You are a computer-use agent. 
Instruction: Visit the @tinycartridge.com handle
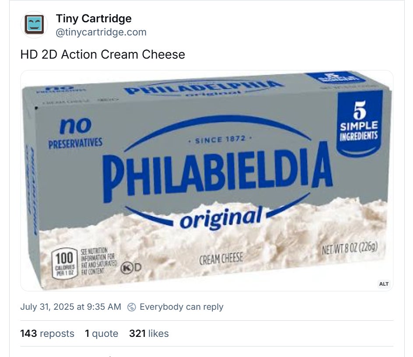click(x=101, y=32)
